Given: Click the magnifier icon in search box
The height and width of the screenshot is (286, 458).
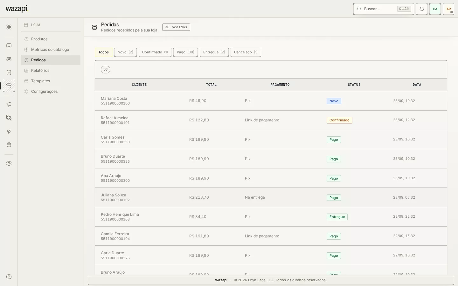Looking at the screenshot, I should [x=359, y=9].
